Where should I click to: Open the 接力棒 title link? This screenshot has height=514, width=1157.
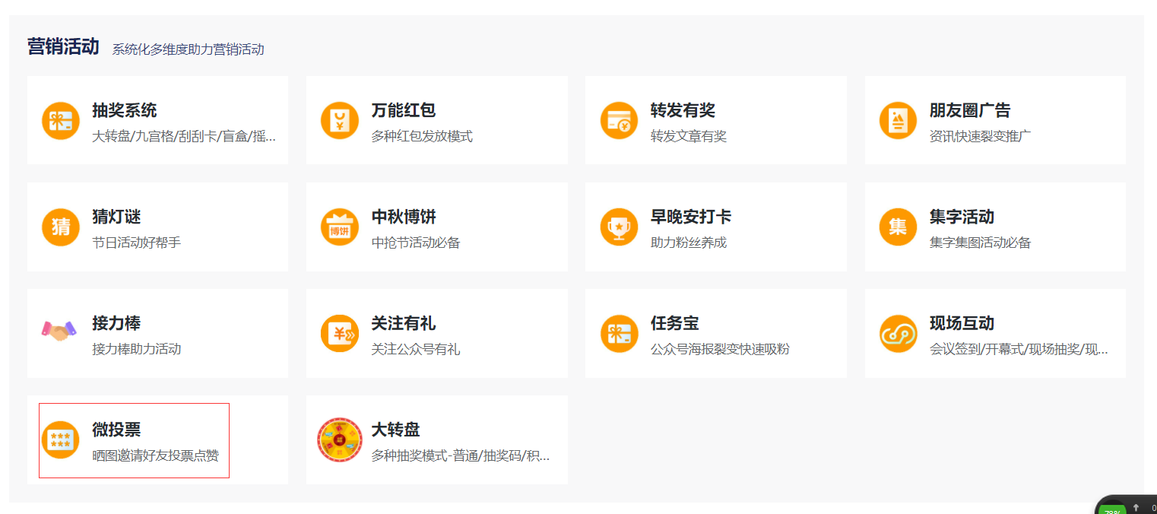click(x=116, y=323)
